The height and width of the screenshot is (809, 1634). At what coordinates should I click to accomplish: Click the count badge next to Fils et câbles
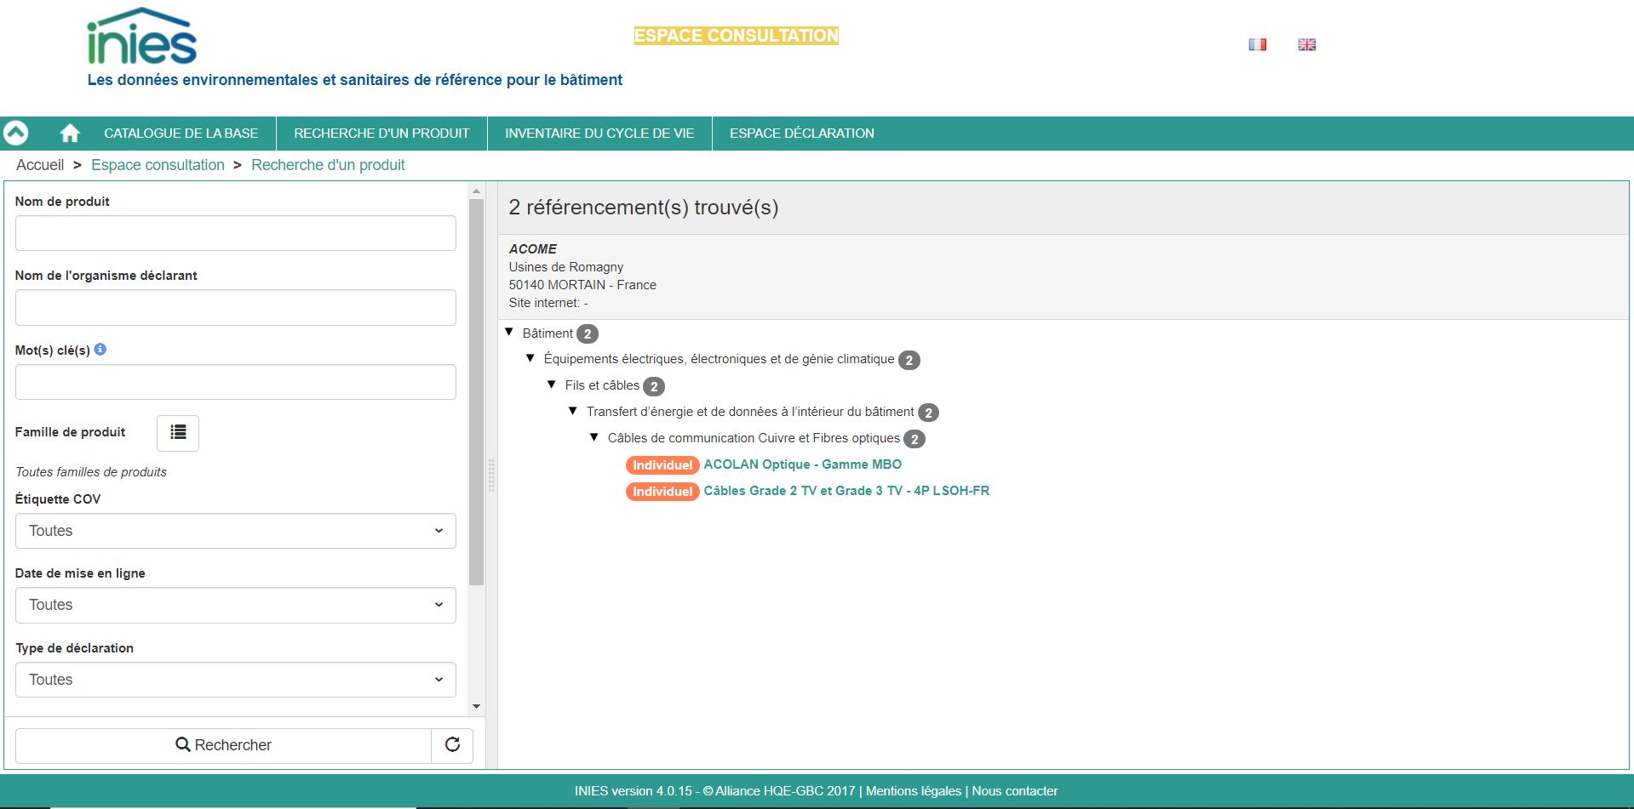pyautogui.click(x=654, y=387)
